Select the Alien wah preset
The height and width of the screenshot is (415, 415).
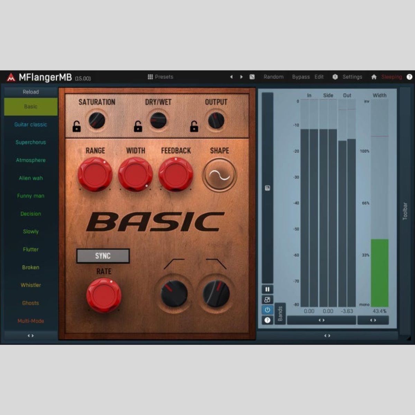click(x=31, y=178)
